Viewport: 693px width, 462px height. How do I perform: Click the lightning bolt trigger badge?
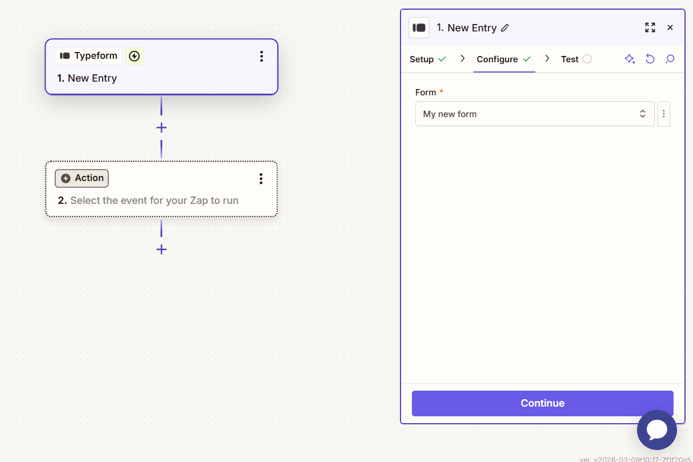click(x=134, y=56)
